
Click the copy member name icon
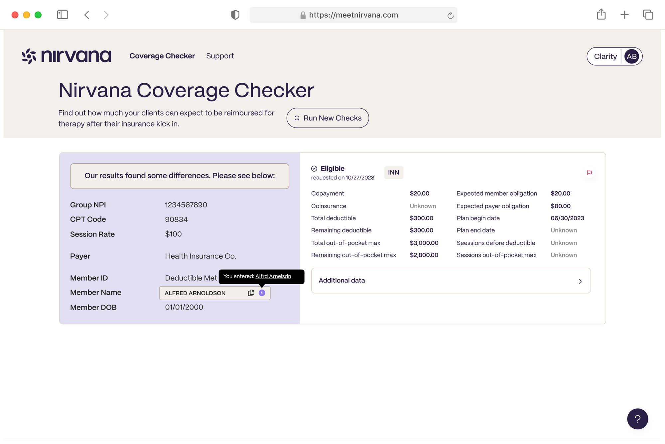click(251, 293)
